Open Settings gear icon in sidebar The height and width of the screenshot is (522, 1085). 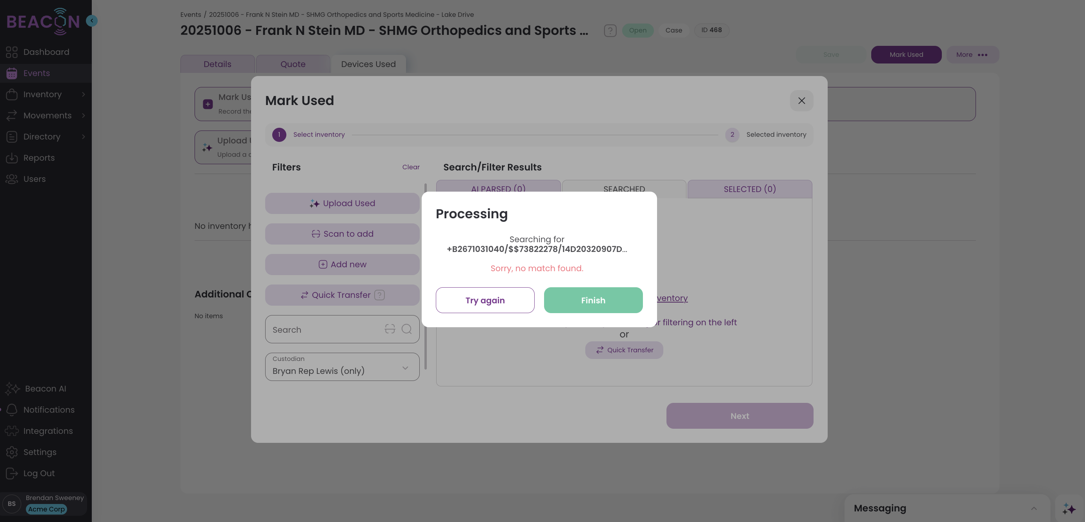pyautogui.click(x=11, y=452)
